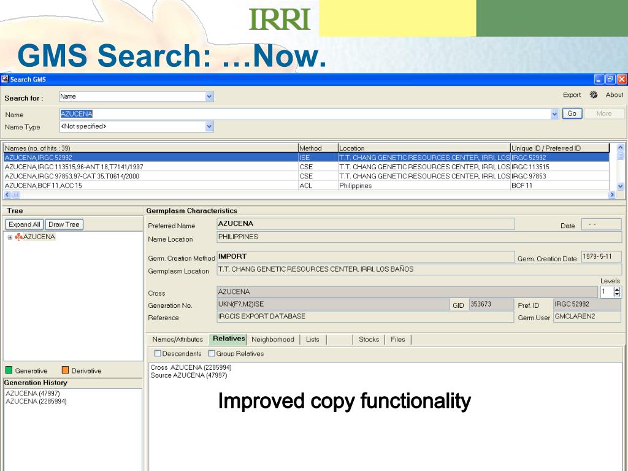The image size is (628, 471).
Task: Switch to the Stocks tab
Action: point(369,339)
